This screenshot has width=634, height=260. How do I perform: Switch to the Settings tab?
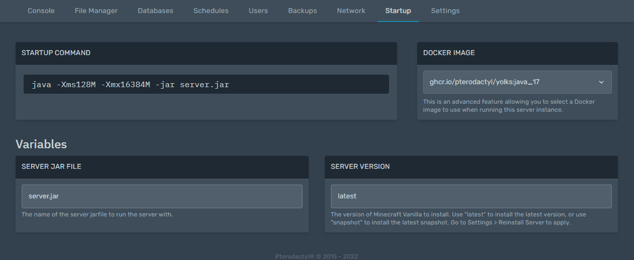click(x=445, y=11)
